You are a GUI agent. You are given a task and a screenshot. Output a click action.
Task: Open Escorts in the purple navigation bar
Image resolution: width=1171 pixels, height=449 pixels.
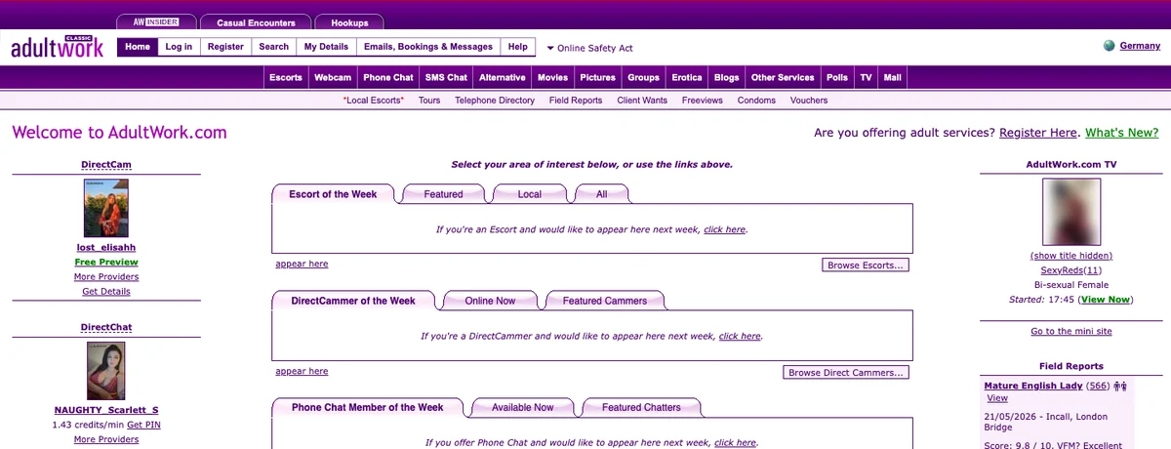[286, 77]
